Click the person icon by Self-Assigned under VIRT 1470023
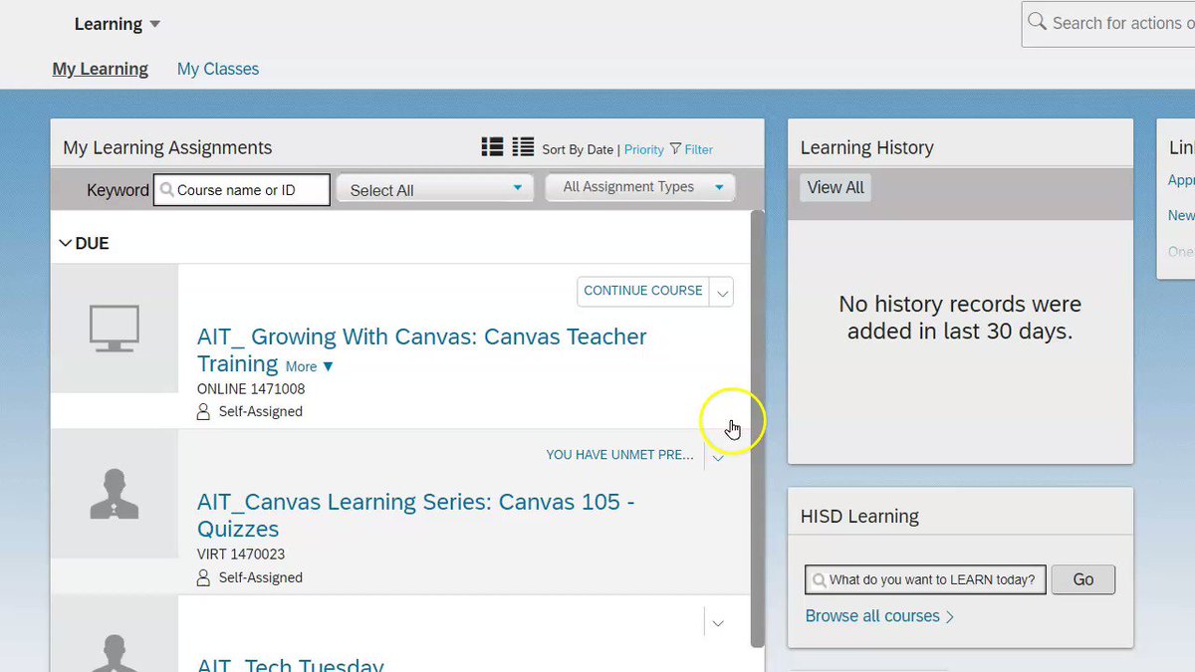 click(x=204, y=577)
